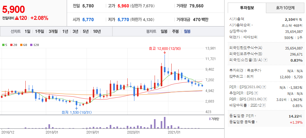Show the 일봉 daily candlestick chart
Screen dimensions: 306x138
click(164, 32)
